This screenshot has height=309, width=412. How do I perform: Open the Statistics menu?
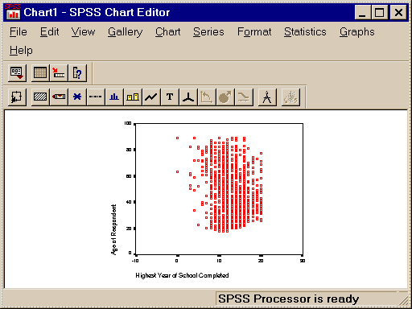305,32
